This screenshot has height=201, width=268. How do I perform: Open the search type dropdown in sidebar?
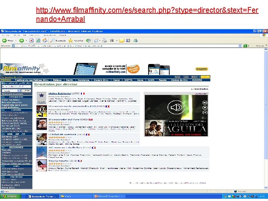pos(11,90)
